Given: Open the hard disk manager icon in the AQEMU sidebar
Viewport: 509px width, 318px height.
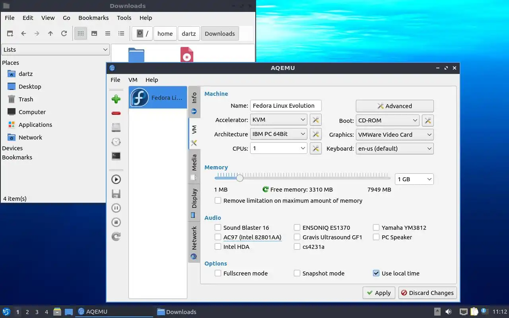Looking at the screenshot, I should click(116, 128).
